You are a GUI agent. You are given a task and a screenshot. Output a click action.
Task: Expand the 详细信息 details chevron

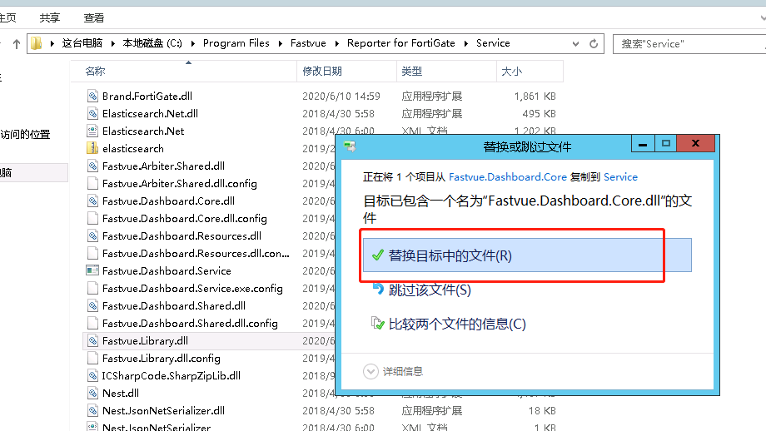(371, 371)
